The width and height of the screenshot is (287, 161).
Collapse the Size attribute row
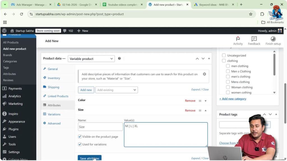[x=205, y=110]
